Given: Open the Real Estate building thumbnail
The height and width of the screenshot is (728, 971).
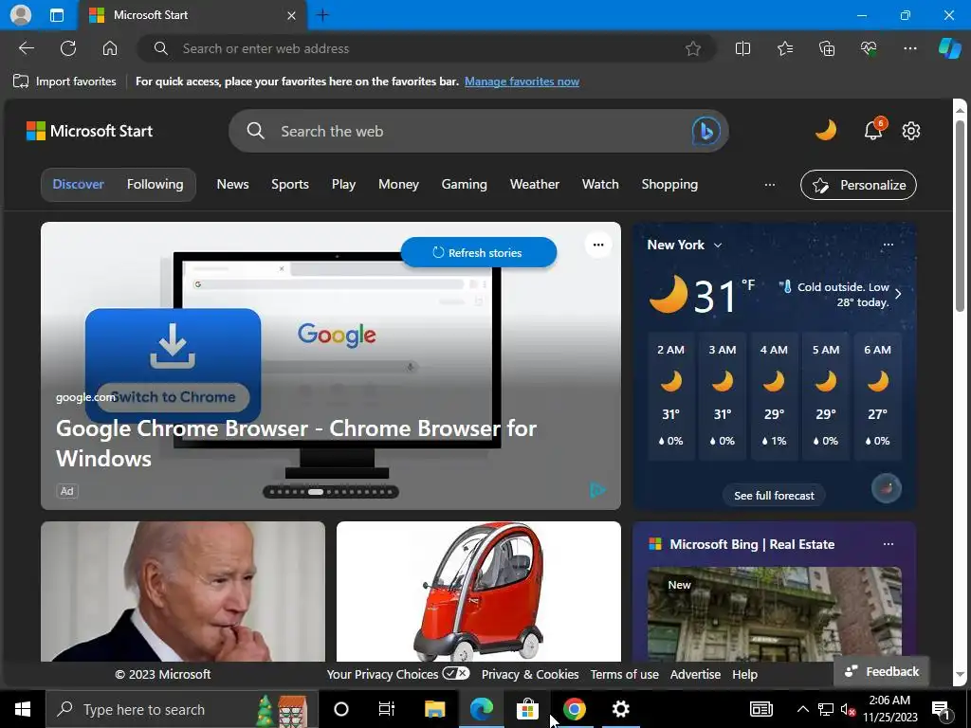Looking at the screenshot, I should tap(774, 614).
